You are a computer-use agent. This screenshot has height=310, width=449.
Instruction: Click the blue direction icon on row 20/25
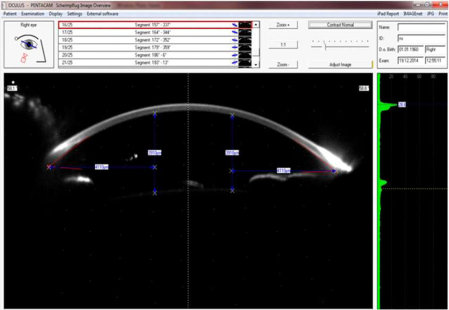(x=235, y=55)
